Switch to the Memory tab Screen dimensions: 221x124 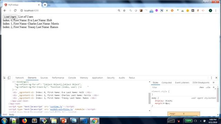pos(84,78)
